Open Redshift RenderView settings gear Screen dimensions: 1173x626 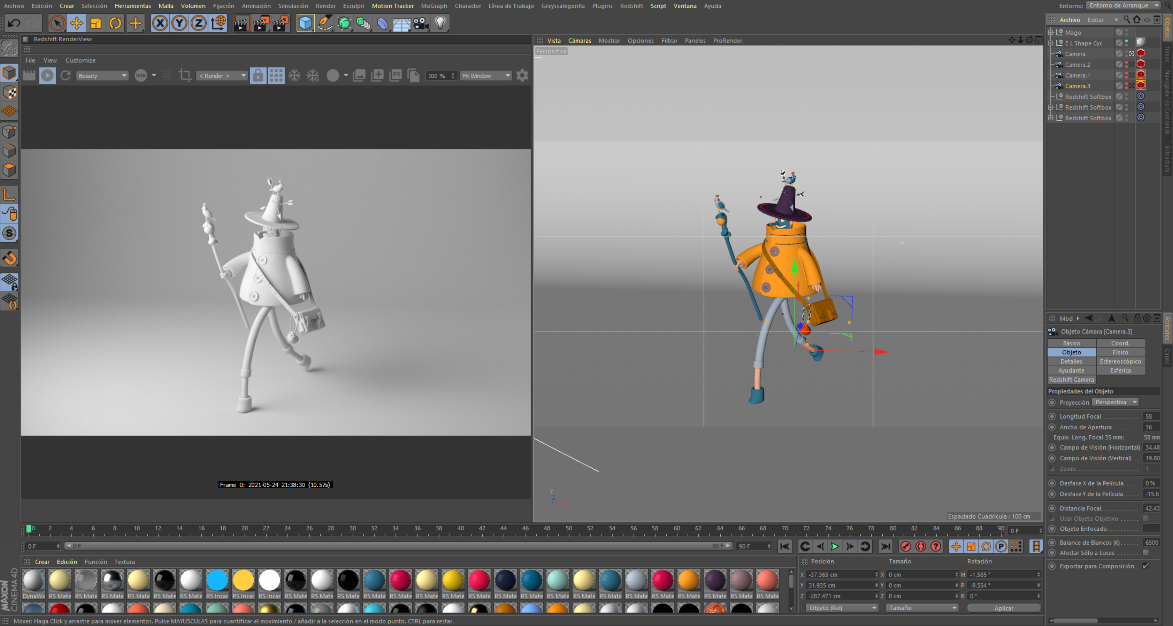(522, 75)
